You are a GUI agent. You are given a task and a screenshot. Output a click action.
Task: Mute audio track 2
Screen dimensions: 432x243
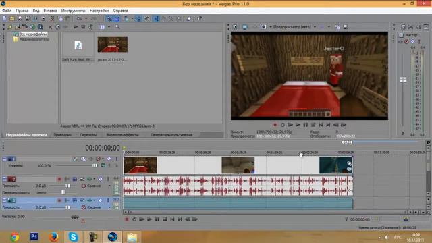101,179
